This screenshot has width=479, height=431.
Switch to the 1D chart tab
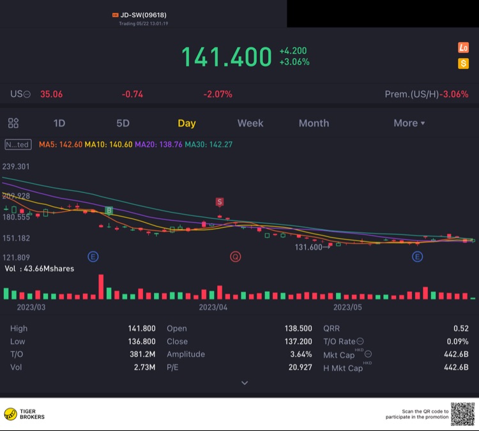(x=59, y=123)
